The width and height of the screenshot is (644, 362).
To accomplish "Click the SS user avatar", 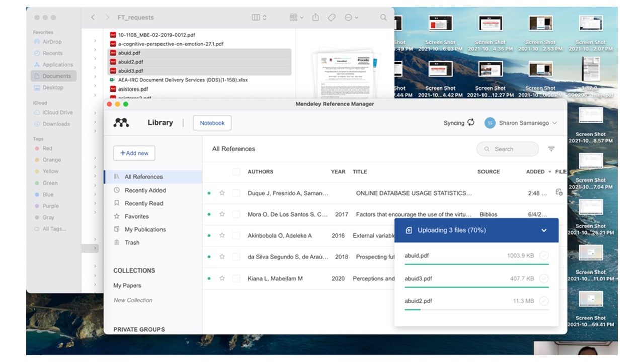I will [x=490, y=123].
